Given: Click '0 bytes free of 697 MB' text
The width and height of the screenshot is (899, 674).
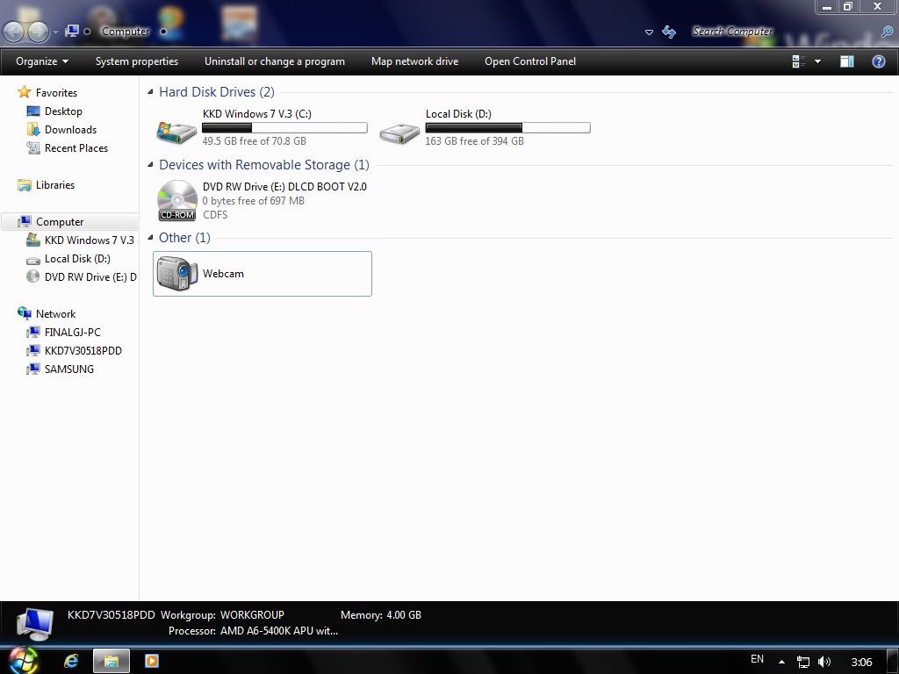Looking at the screenshot, I should (253, 201).
